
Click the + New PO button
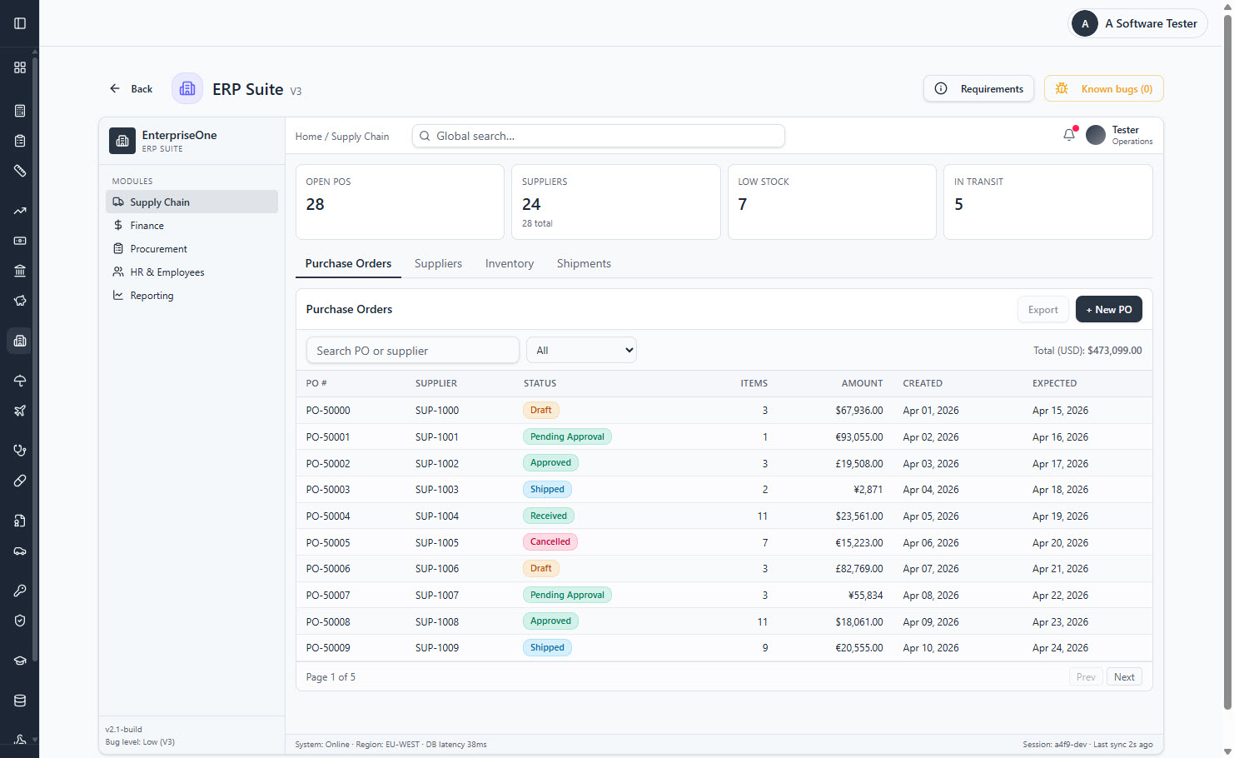pos(1108,309)
